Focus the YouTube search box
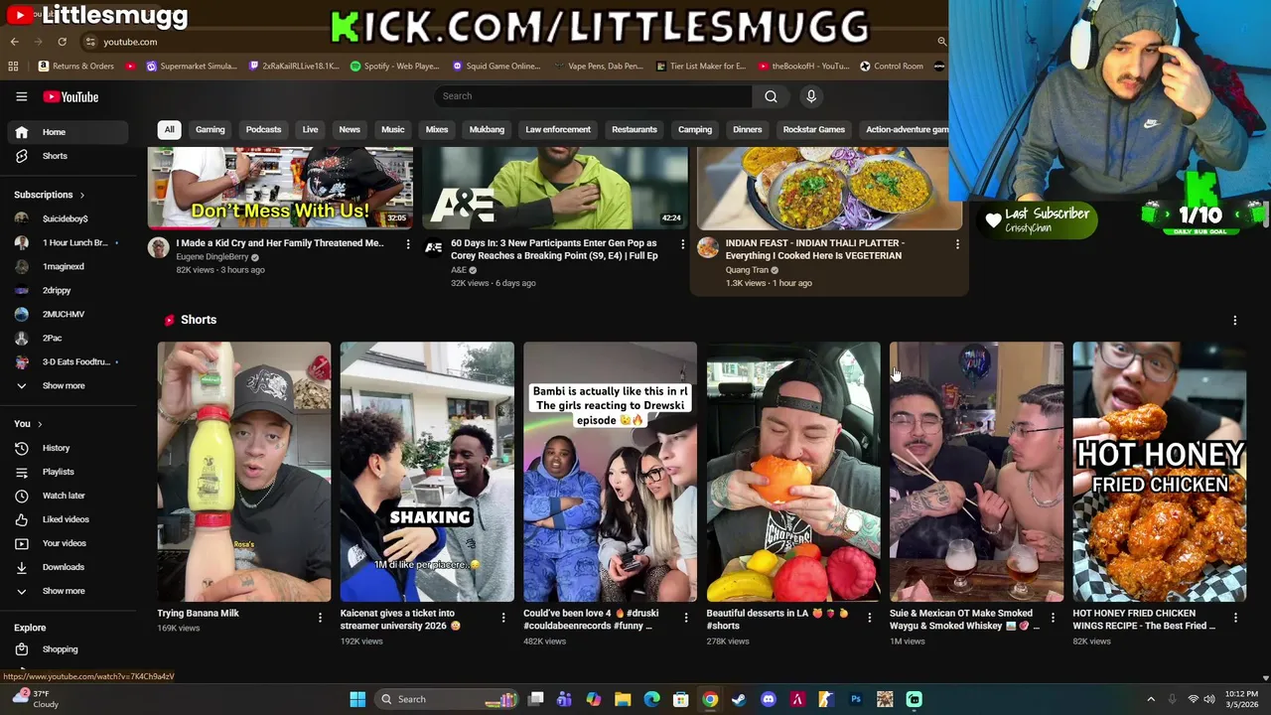1271x715 pixels. point(593,96)
